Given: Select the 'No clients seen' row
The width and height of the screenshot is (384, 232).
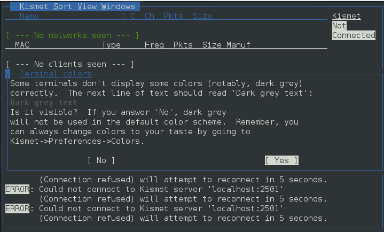Looking at the screenshot, I should pyautogui.click(x=70, y=64).
